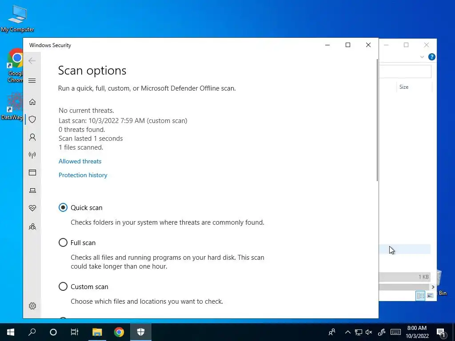Open network status tray icon
Image resolution: width=455 pixels, height=341 pixels.
tap(359, 332)
